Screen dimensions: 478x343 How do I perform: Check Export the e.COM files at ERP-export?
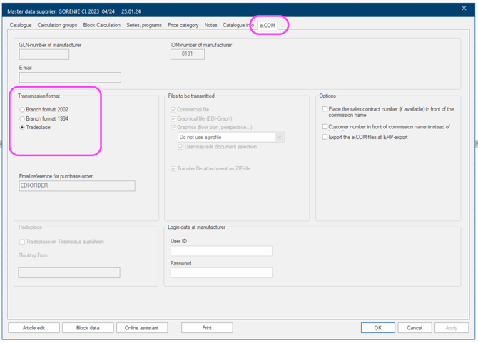[325, 137]
